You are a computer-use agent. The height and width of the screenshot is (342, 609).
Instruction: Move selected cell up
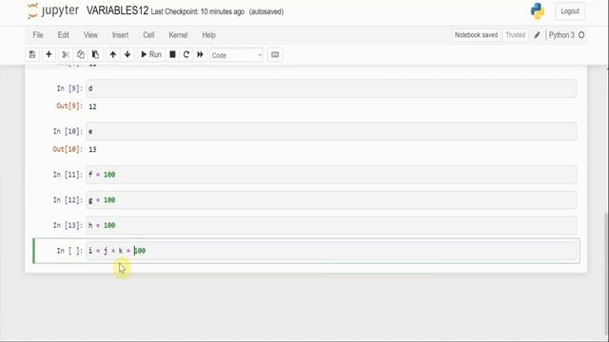112,55
